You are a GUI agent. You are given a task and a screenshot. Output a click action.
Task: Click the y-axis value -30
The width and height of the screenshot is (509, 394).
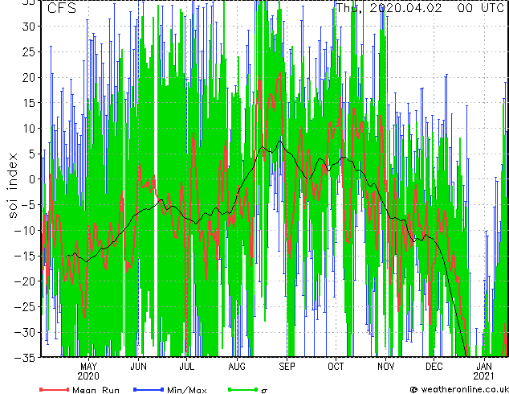pyautogui.click(x=26, y=333)
